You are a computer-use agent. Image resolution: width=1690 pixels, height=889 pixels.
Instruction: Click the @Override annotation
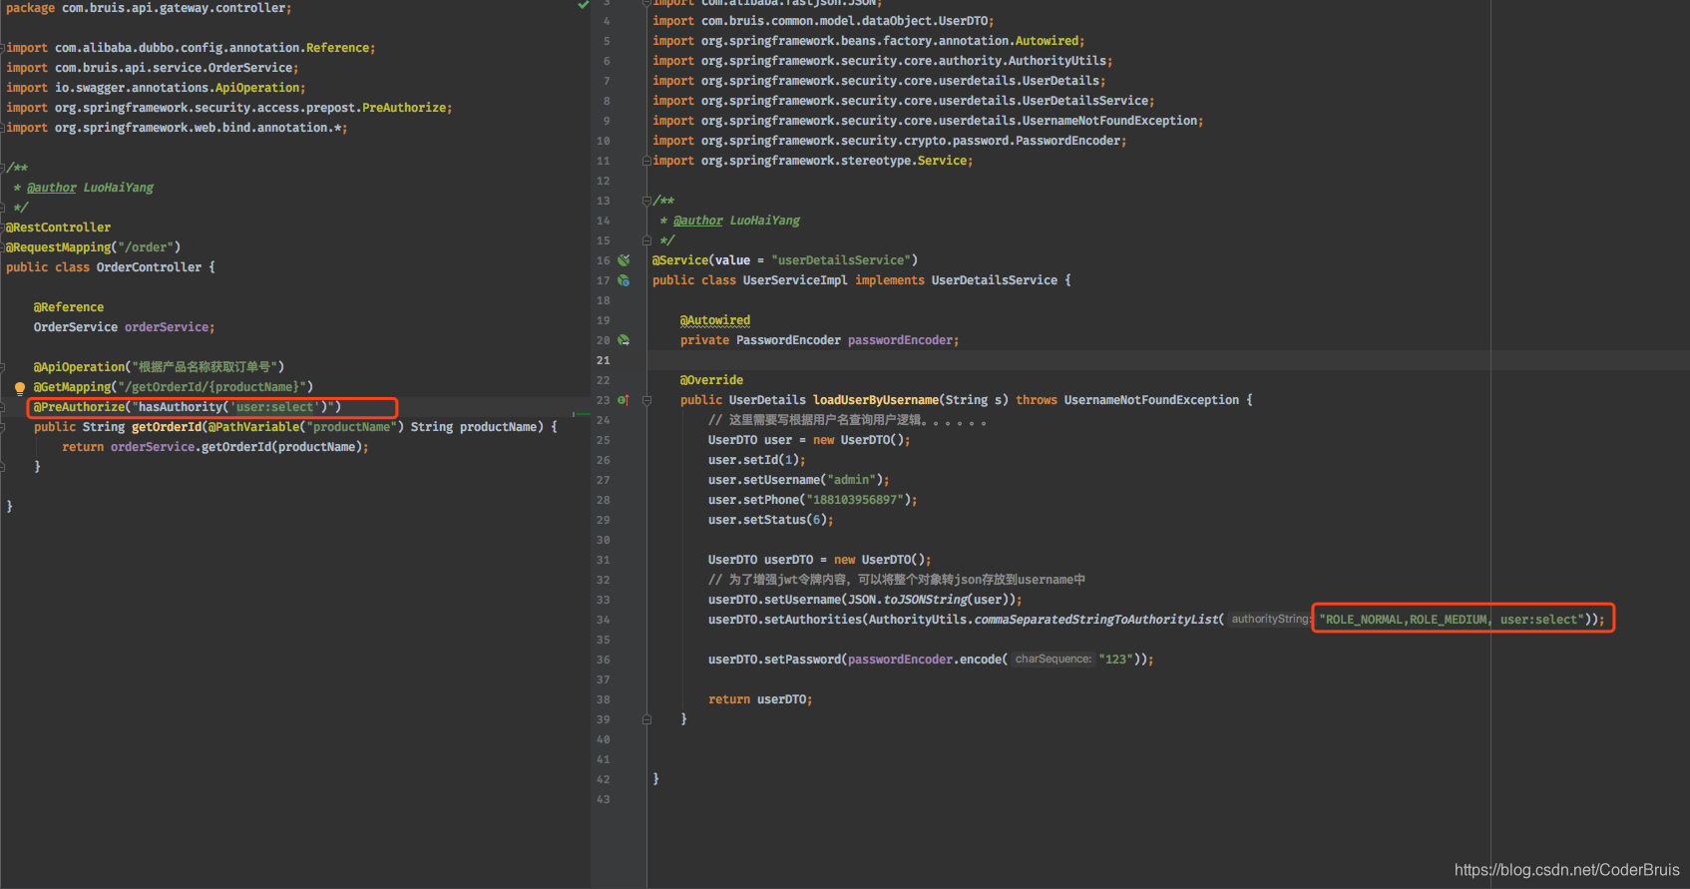click(712, 380)
